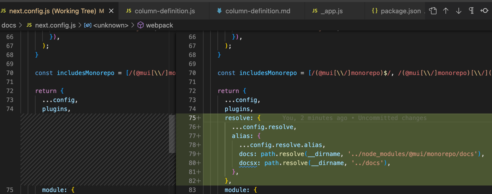Toggle whitespace display with the pilcrow icon
The width and height of the screenshot is (492, 194).
pyautogui.click(x=471, y=11)
